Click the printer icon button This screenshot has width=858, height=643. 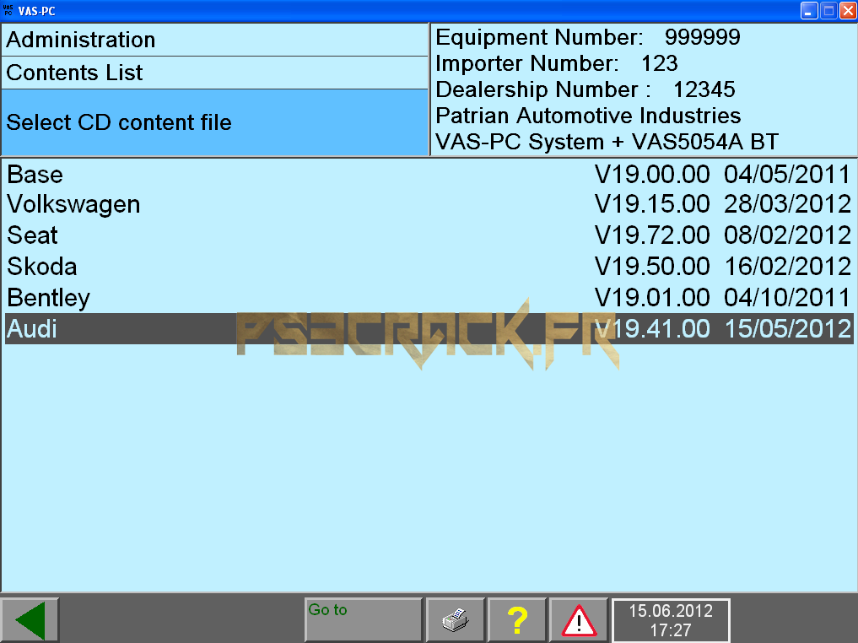pos(456,620)
